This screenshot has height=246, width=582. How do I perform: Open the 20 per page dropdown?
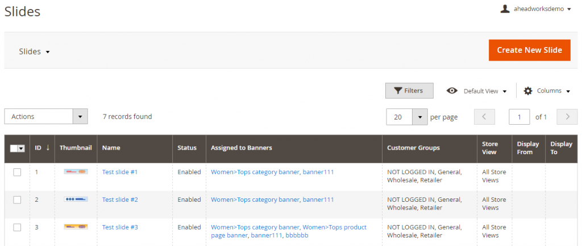pyautogui.click(x=407, y=117)
